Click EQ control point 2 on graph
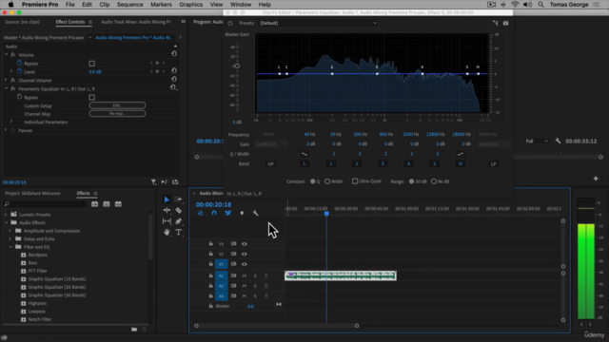 tap(332, 74)
